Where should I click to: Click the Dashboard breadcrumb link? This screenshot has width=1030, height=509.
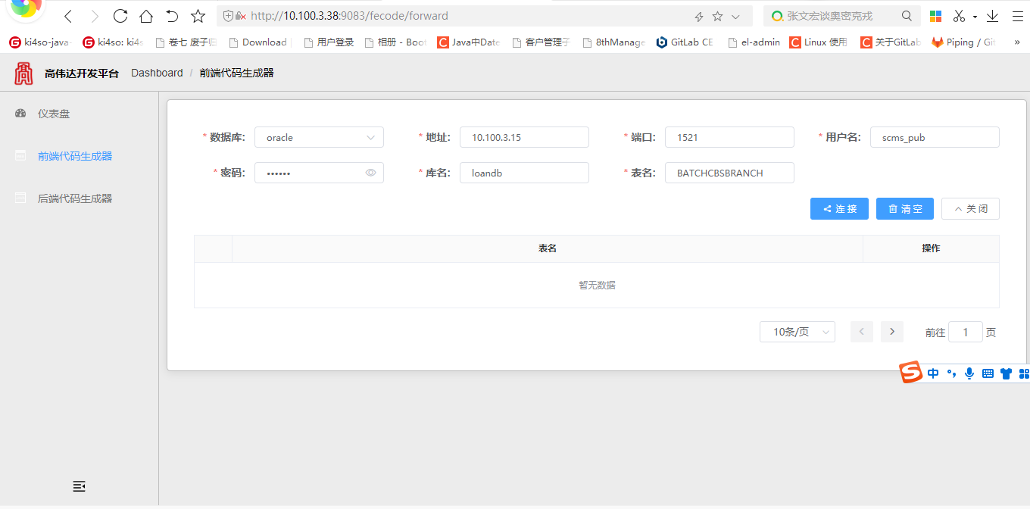[x=157, y=73]
